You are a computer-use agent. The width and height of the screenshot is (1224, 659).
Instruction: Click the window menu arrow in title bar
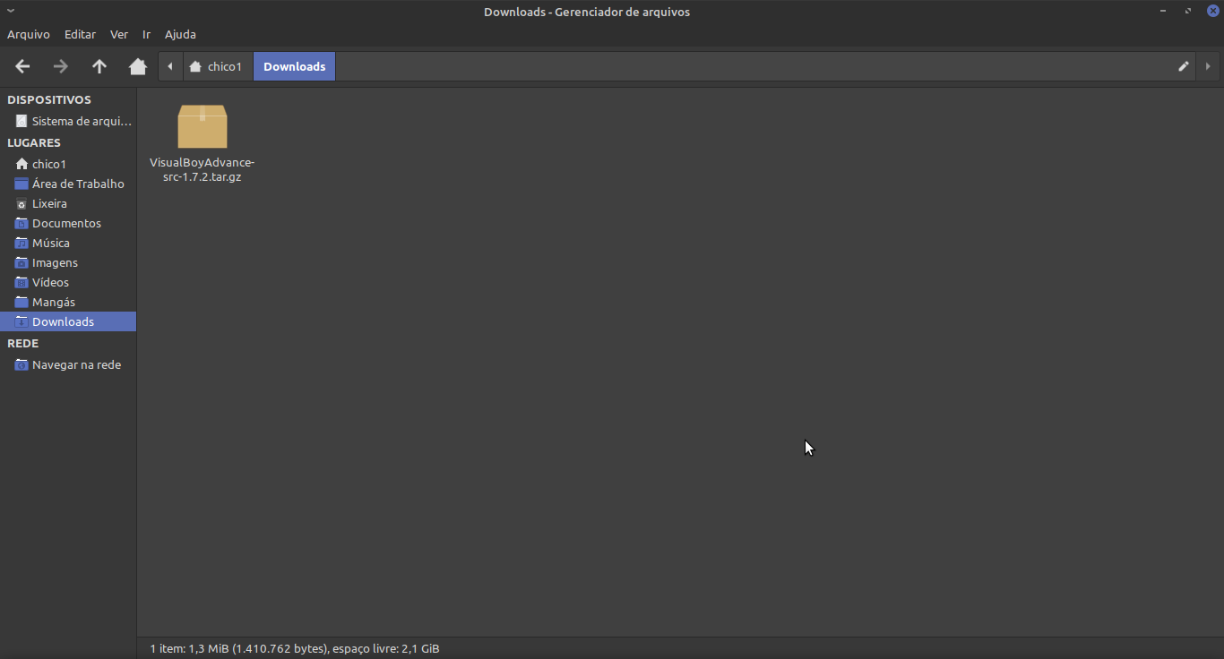coord(10,11)
